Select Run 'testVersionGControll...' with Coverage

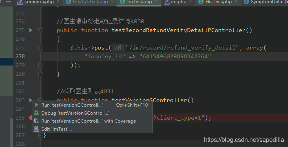(92, 121)
